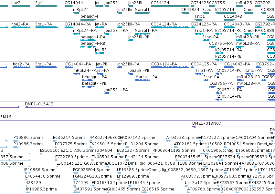Click the FGM324G10.3prime EST

(75, 179)
